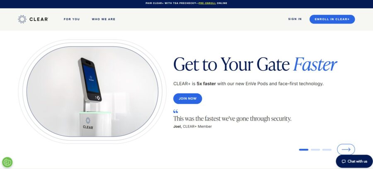Switch to the third carousel slide indicator
This screenshot has width=373, height=169.
point(327,150)
